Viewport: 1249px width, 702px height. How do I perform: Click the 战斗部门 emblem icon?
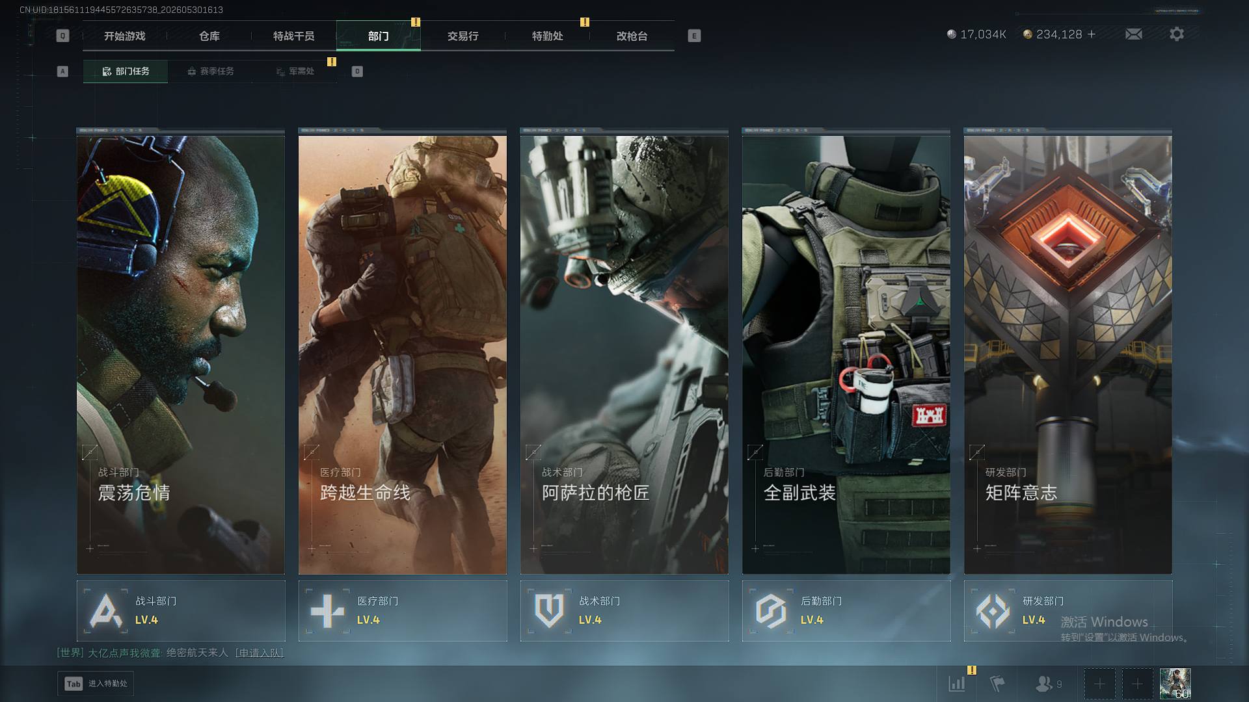105,611
